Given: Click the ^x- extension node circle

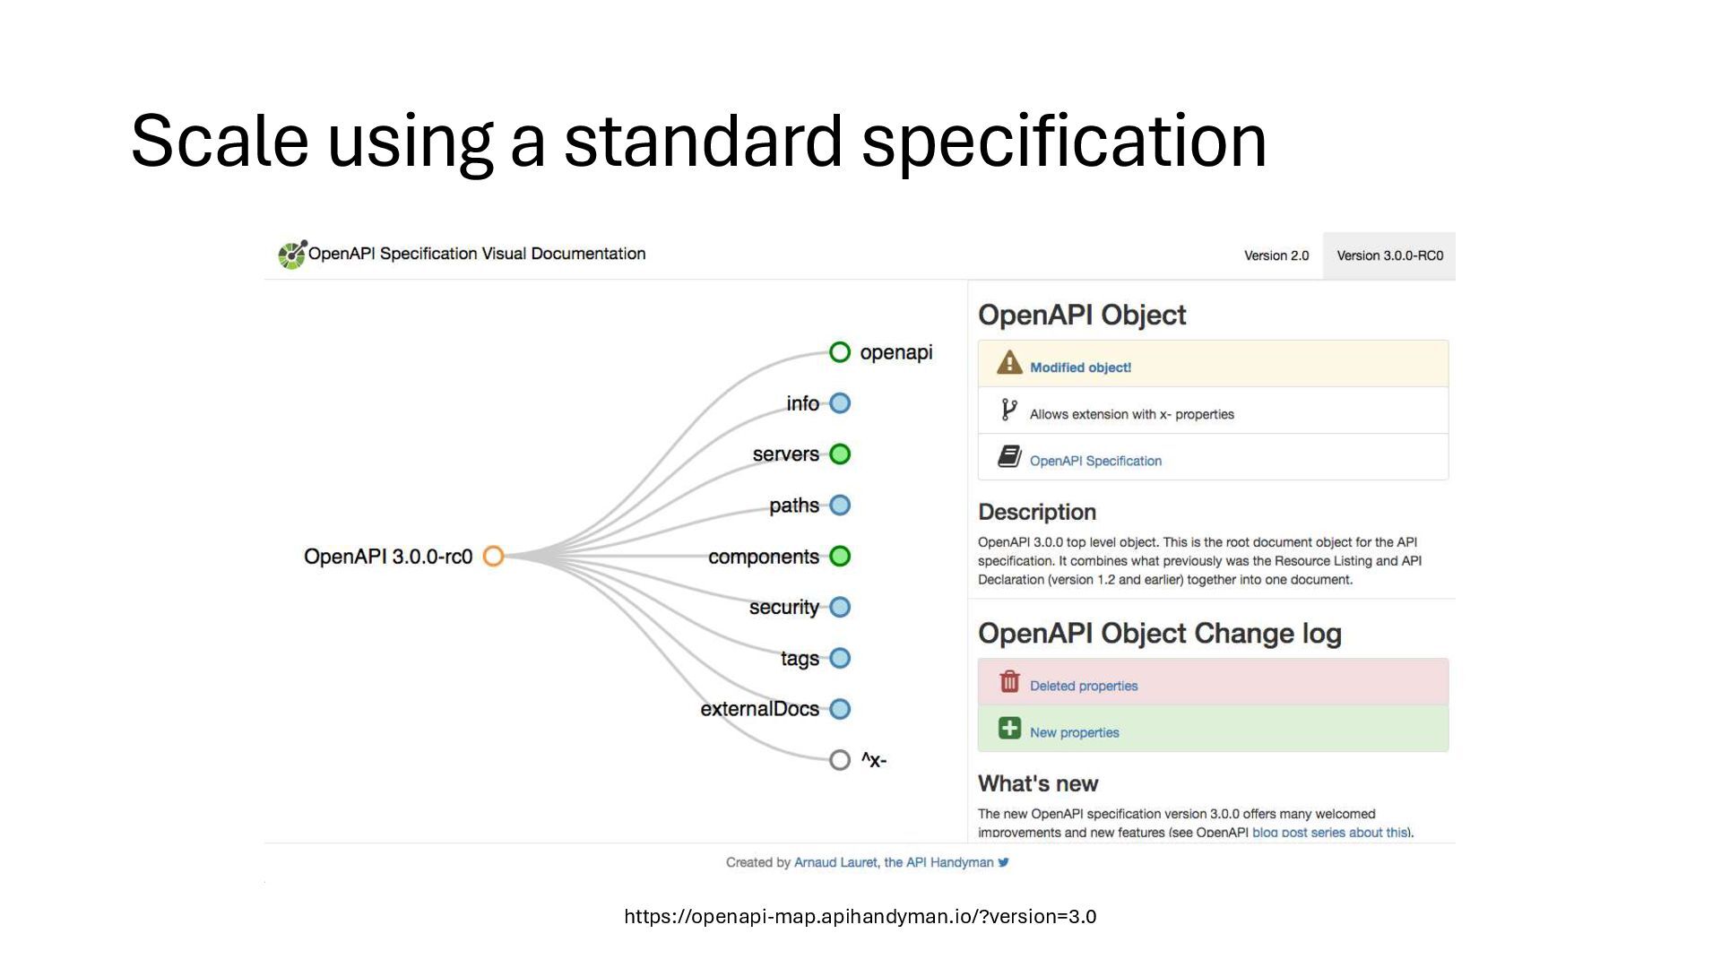Looking at the screenshot, I should pyautogui.click(x=840, y=760).
